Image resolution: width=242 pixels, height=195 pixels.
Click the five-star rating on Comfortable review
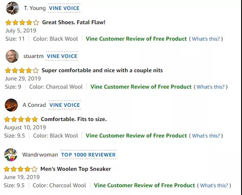21,119
